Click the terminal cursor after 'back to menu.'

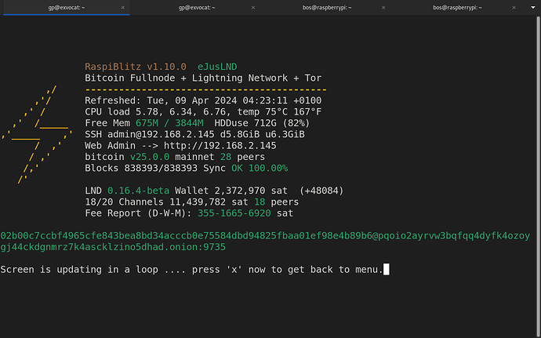click(x=387, y=270)
